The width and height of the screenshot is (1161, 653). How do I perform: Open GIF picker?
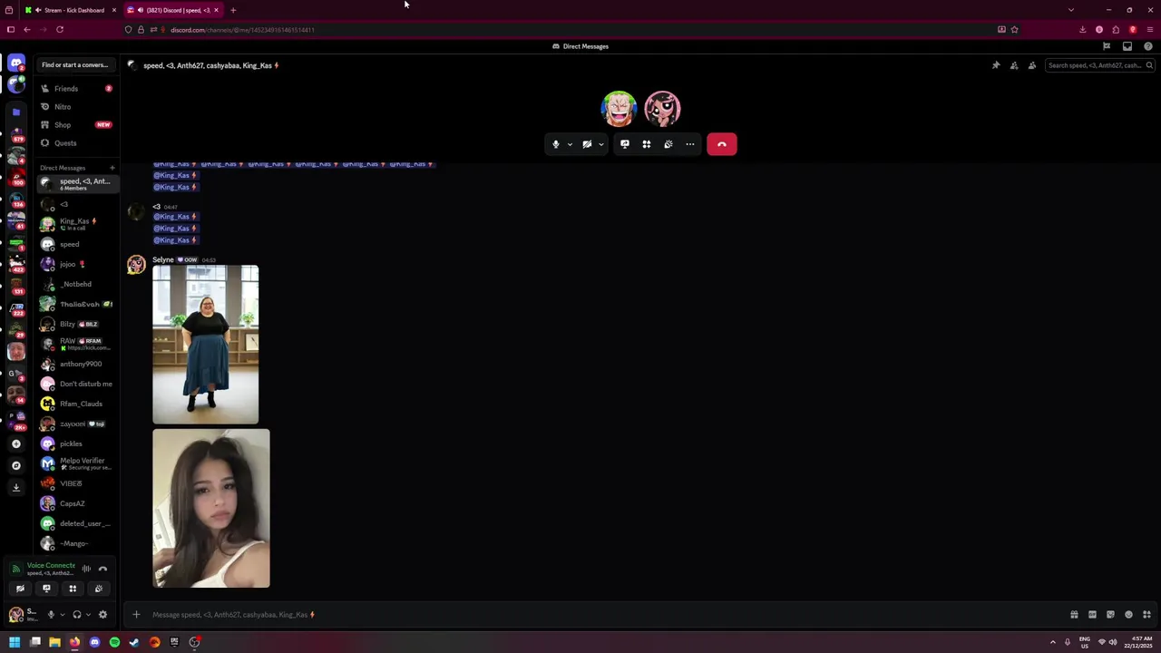[1092, 615]
